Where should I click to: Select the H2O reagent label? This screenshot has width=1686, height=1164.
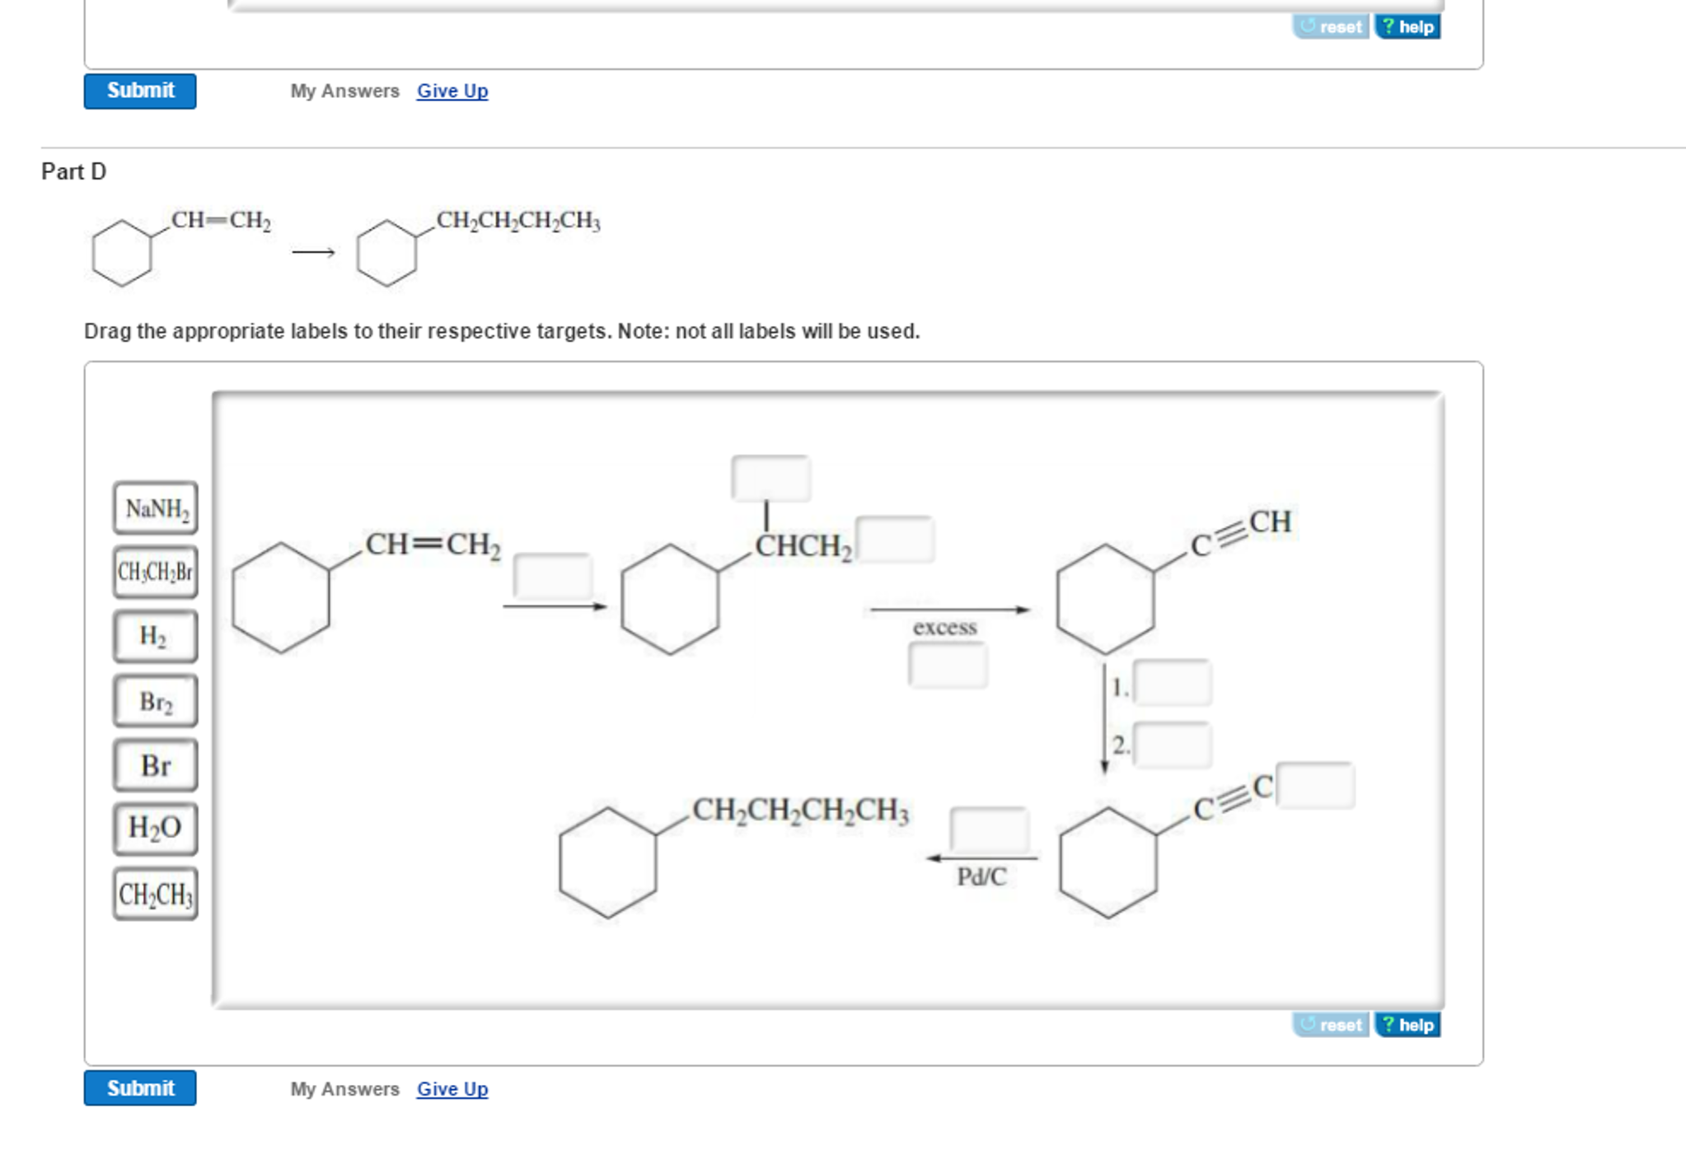click(x=156, y=830)
